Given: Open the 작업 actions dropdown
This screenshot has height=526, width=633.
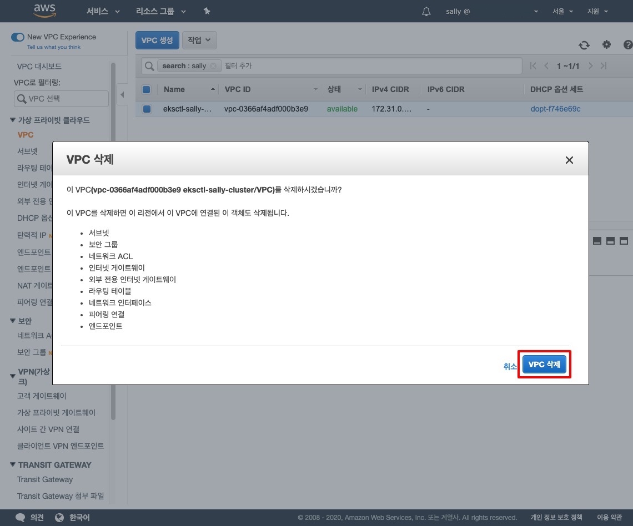Looking at the screenshot, I should [x=199, y=40].
